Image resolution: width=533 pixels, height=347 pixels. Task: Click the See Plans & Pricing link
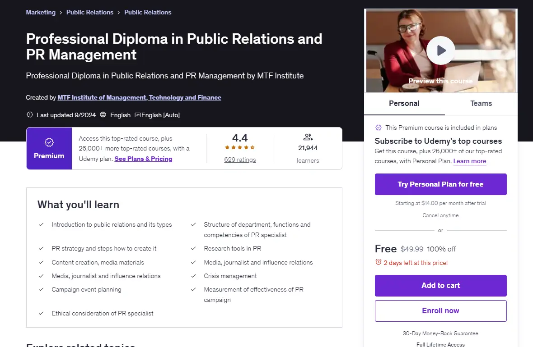[144, 159]
